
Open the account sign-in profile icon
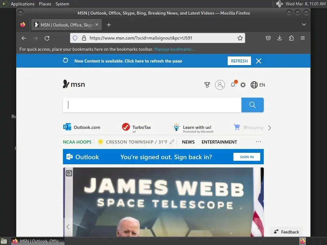point(220,85)
